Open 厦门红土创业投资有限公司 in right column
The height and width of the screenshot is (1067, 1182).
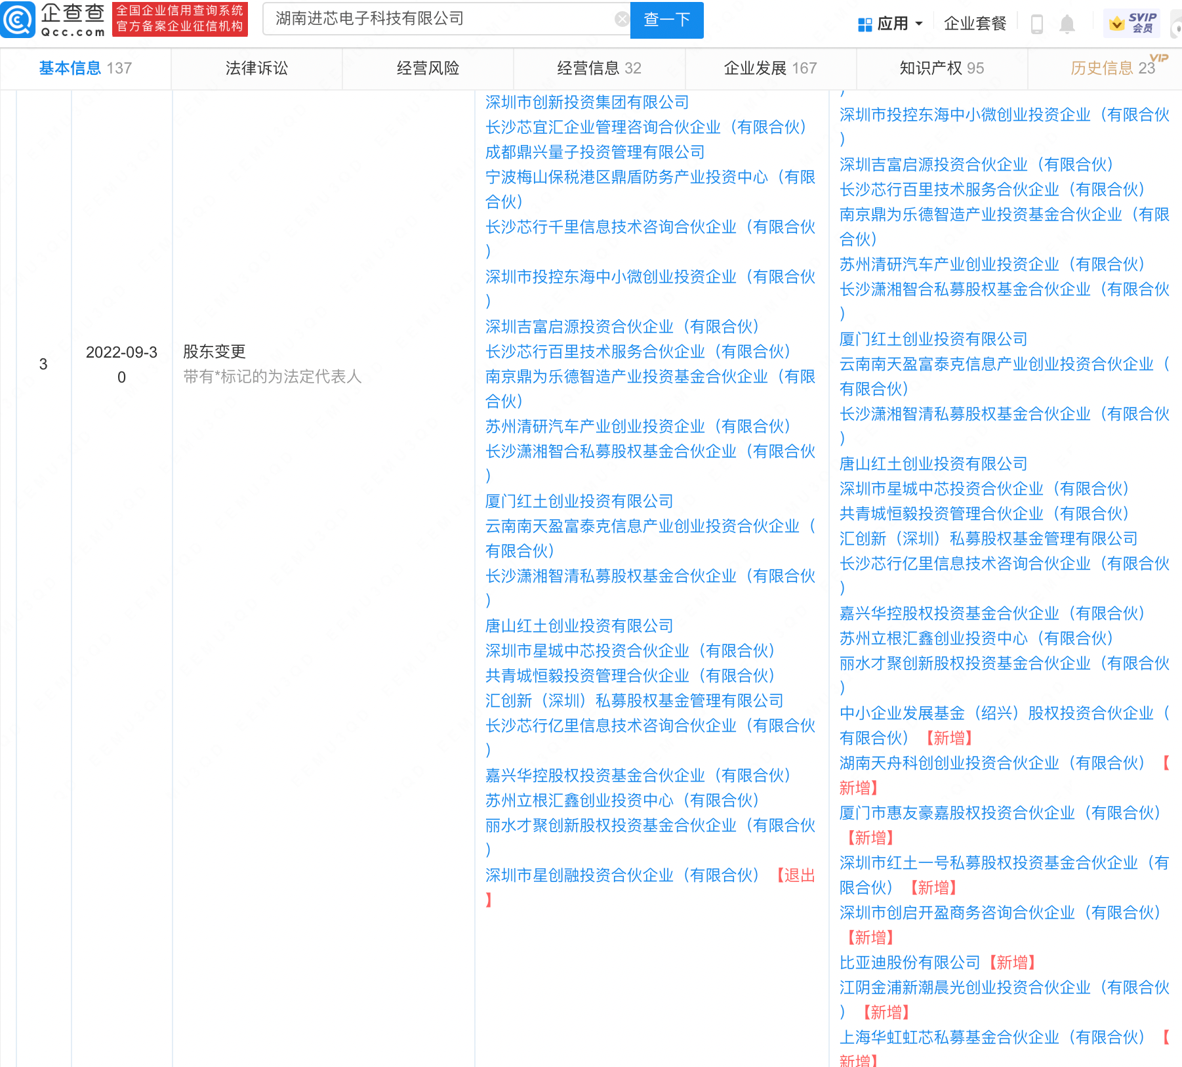933,339
